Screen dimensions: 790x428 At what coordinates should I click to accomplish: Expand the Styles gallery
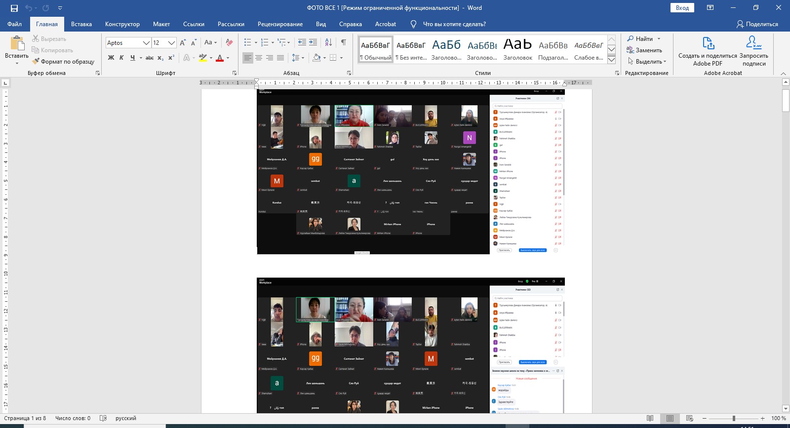[611, 60]
